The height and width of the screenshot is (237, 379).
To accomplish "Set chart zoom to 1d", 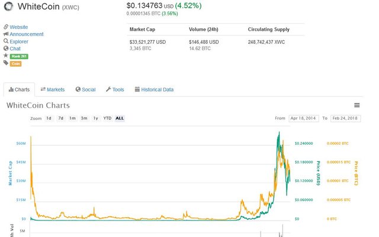I will pos(49,118).
